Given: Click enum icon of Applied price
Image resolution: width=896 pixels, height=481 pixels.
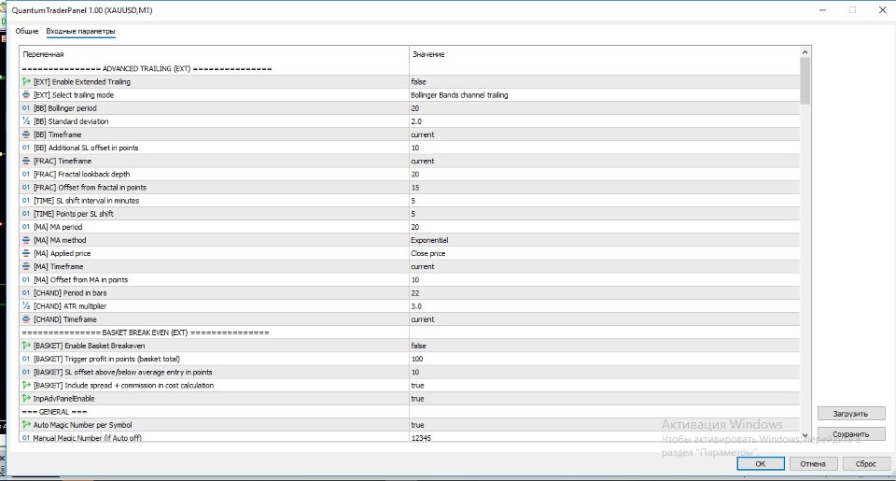Looking at the screenshot, I should tap(26, 253).
